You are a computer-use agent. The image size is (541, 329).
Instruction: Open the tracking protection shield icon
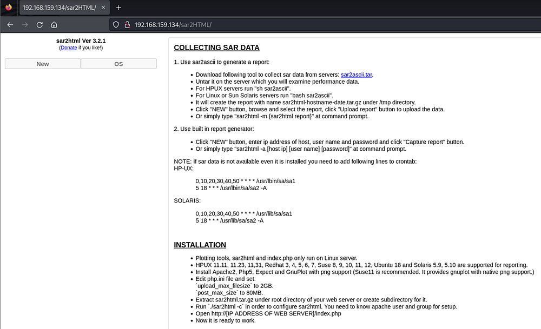click(x=116, y=25)
